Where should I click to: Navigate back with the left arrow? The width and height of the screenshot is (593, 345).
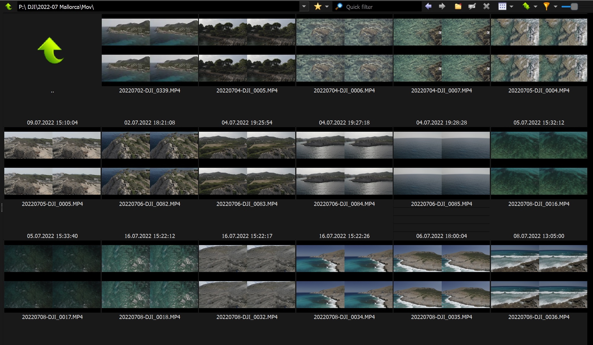[x=428, y=6]
